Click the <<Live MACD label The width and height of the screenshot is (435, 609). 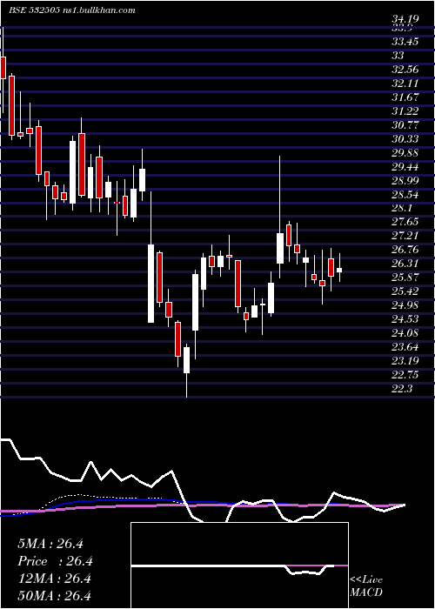366,586
